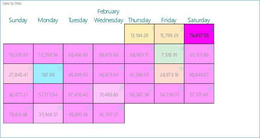Select the February 2 cell showing 15,789.29
Image resolution: width=260 pixels, height=138 pixels.
pos(169,34)
